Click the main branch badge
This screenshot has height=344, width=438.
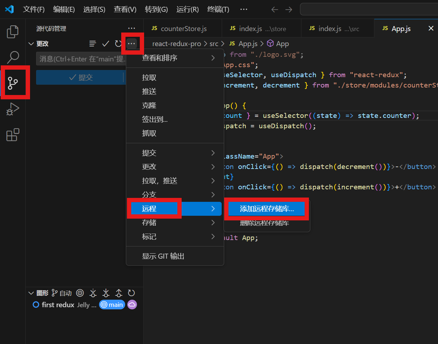point(112,305)
